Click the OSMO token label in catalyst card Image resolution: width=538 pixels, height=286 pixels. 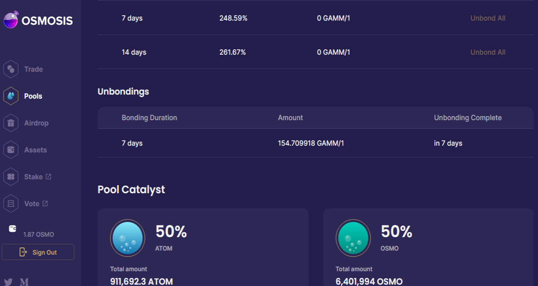390,248
